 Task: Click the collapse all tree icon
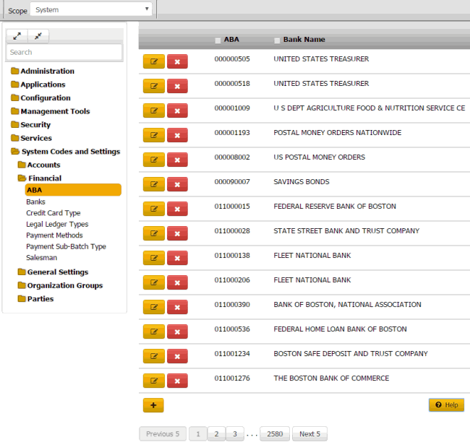pyautogui.click(x=38, y=35)
